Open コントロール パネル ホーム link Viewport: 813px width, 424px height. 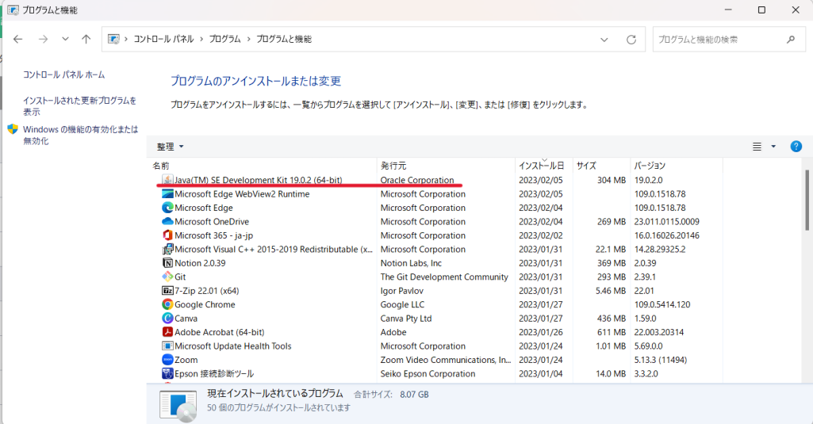pos(63,74)
